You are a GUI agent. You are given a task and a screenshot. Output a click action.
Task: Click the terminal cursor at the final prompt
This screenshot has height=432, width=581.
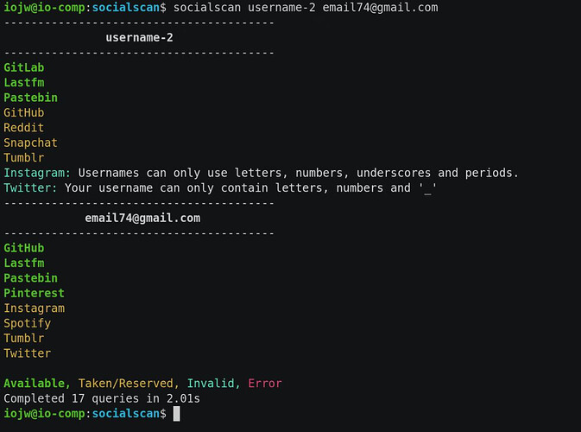[177, 415]
